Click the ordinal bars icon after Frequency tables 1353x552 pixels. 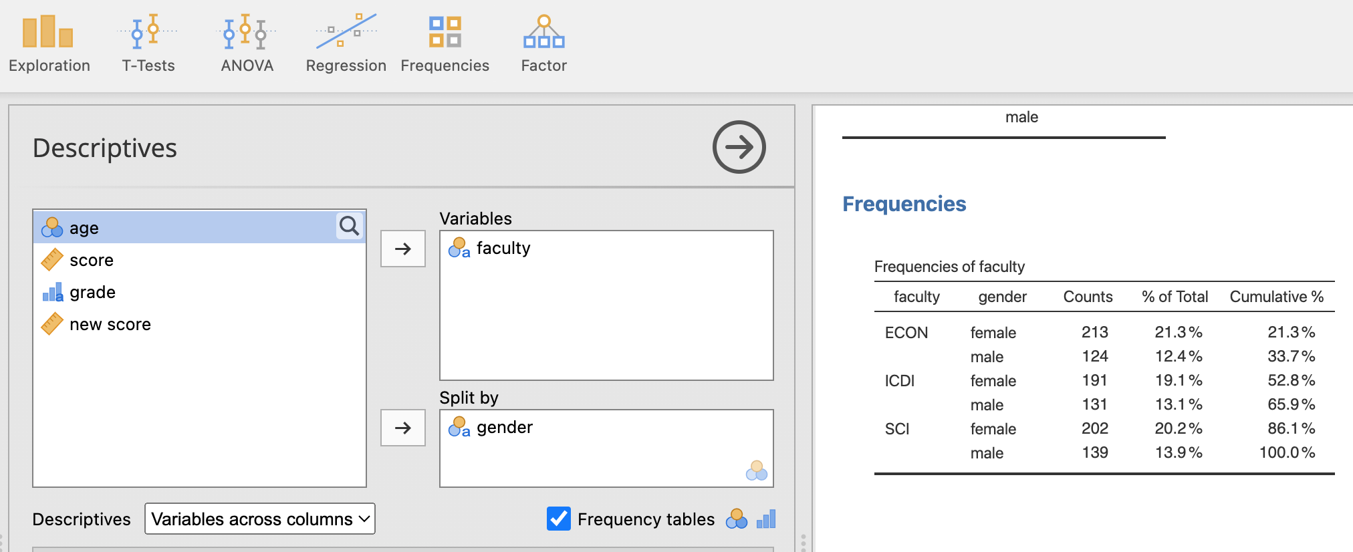point(766,519)
